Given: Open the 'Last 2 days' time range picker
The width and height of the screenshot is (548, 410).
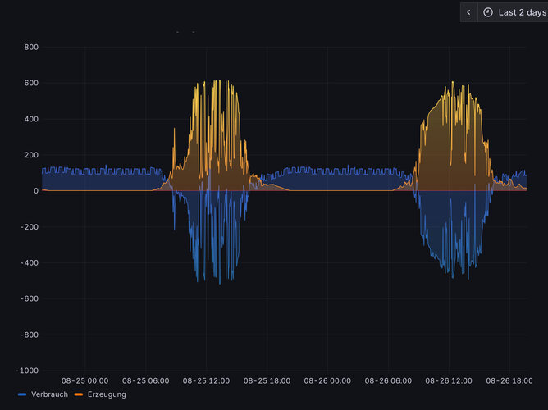Looking at the screenshot, I should click(x=521, y=12).
